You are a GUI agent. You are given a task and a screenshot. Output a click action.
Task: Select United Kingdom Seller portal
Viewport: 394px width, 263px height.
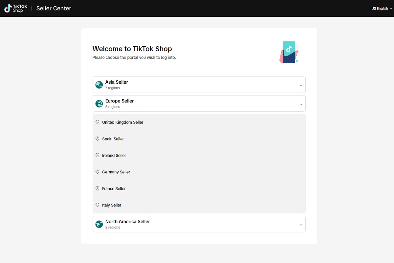(199, 122)
